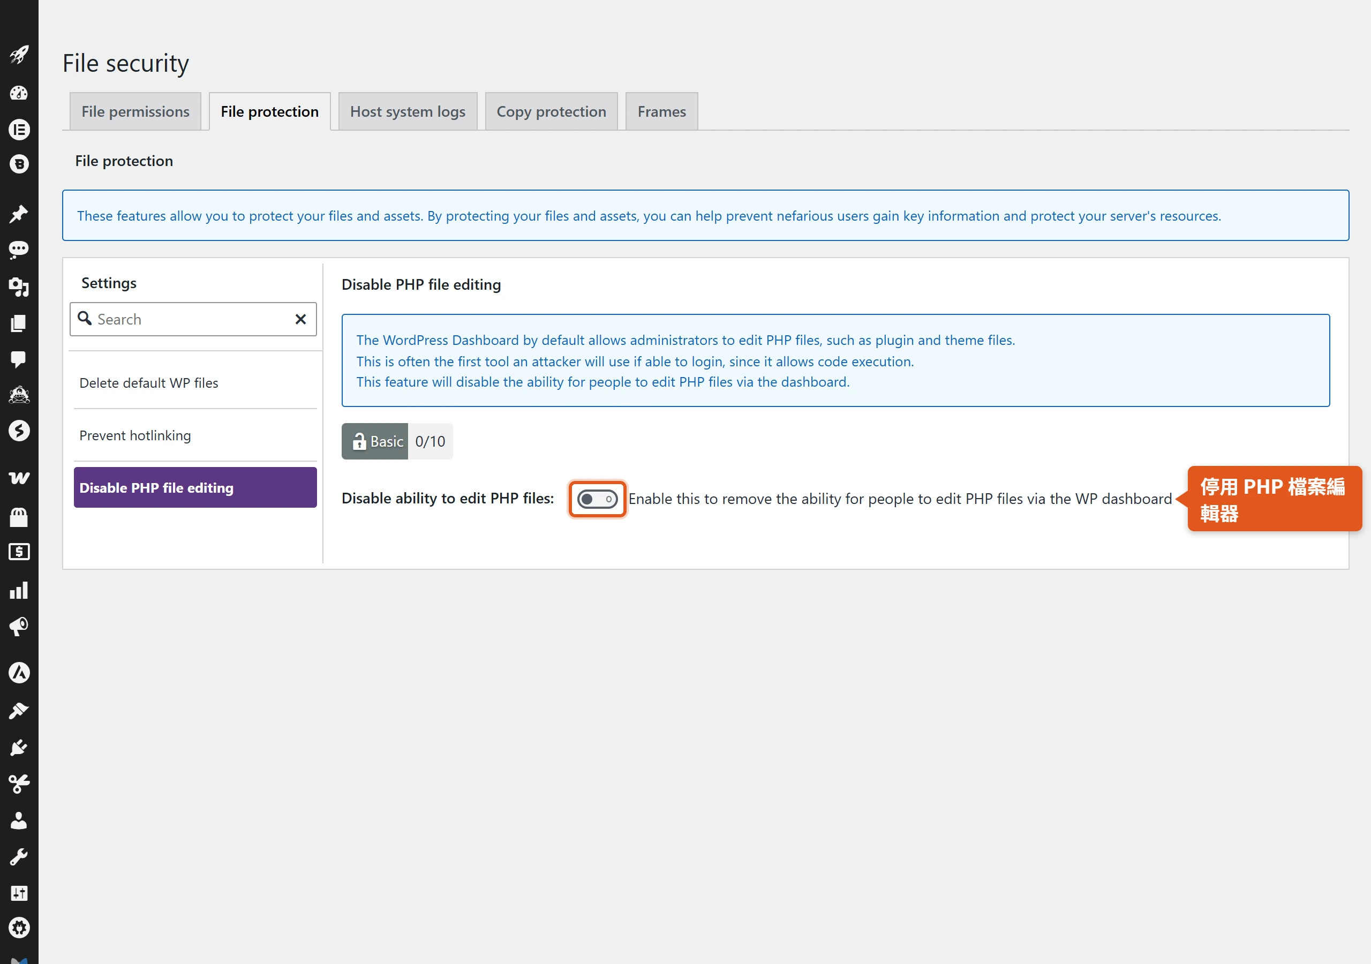Focus the Settings search field
Viewport: 1371px width, 964px height.
tap(193, 320)
